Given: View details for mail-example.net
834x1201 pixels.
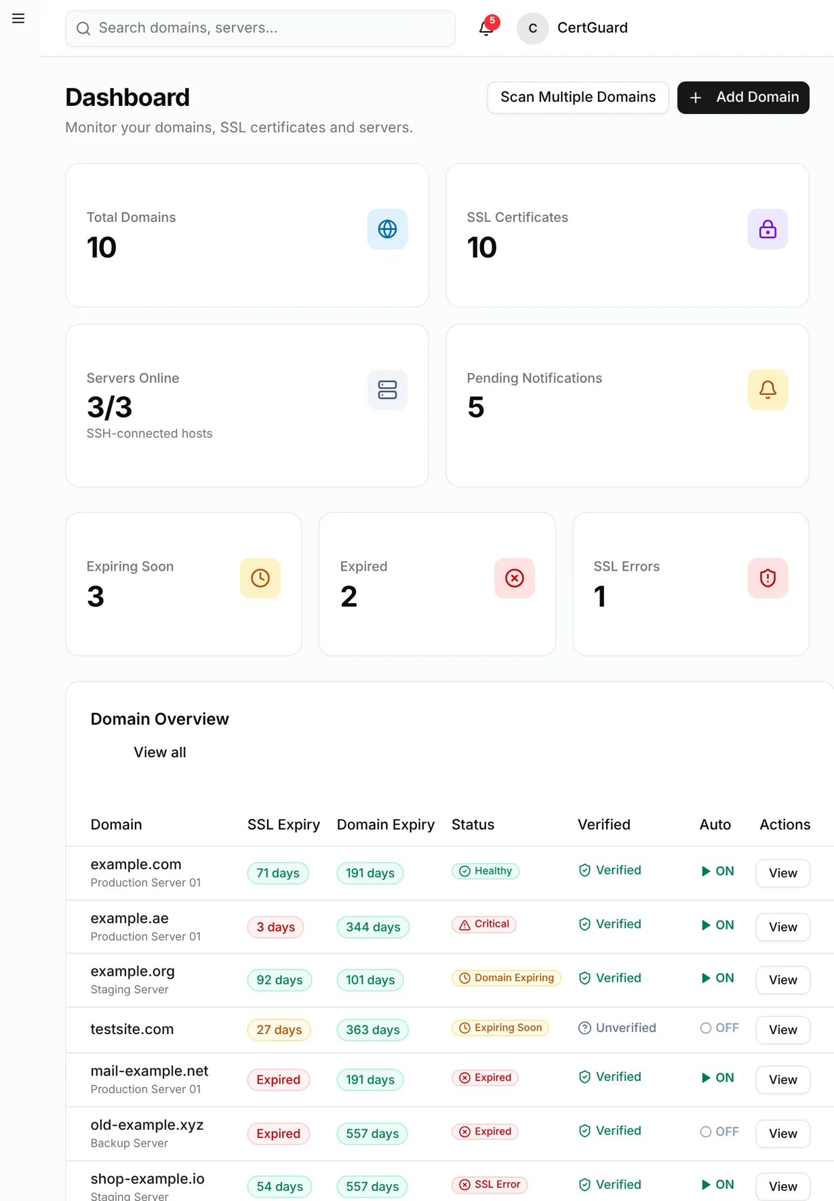Looking at the screenshot, I should [782, 1080].
